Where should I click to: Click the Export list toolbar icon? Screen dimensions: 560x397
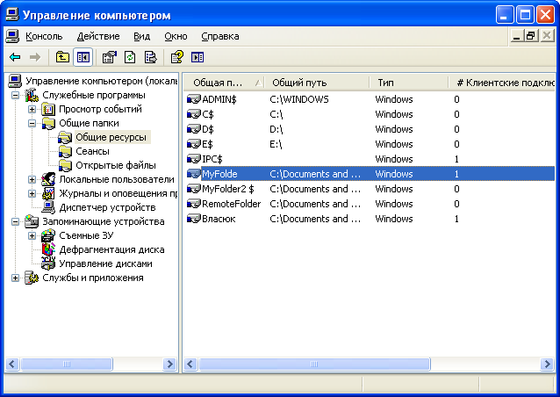point(151,57)
